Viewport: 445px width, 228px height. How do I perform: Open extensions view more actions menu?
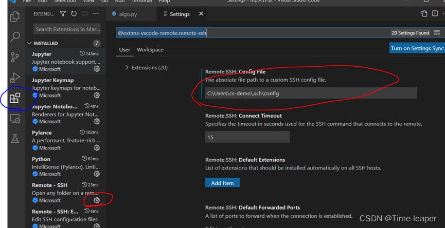pos(96,14)
